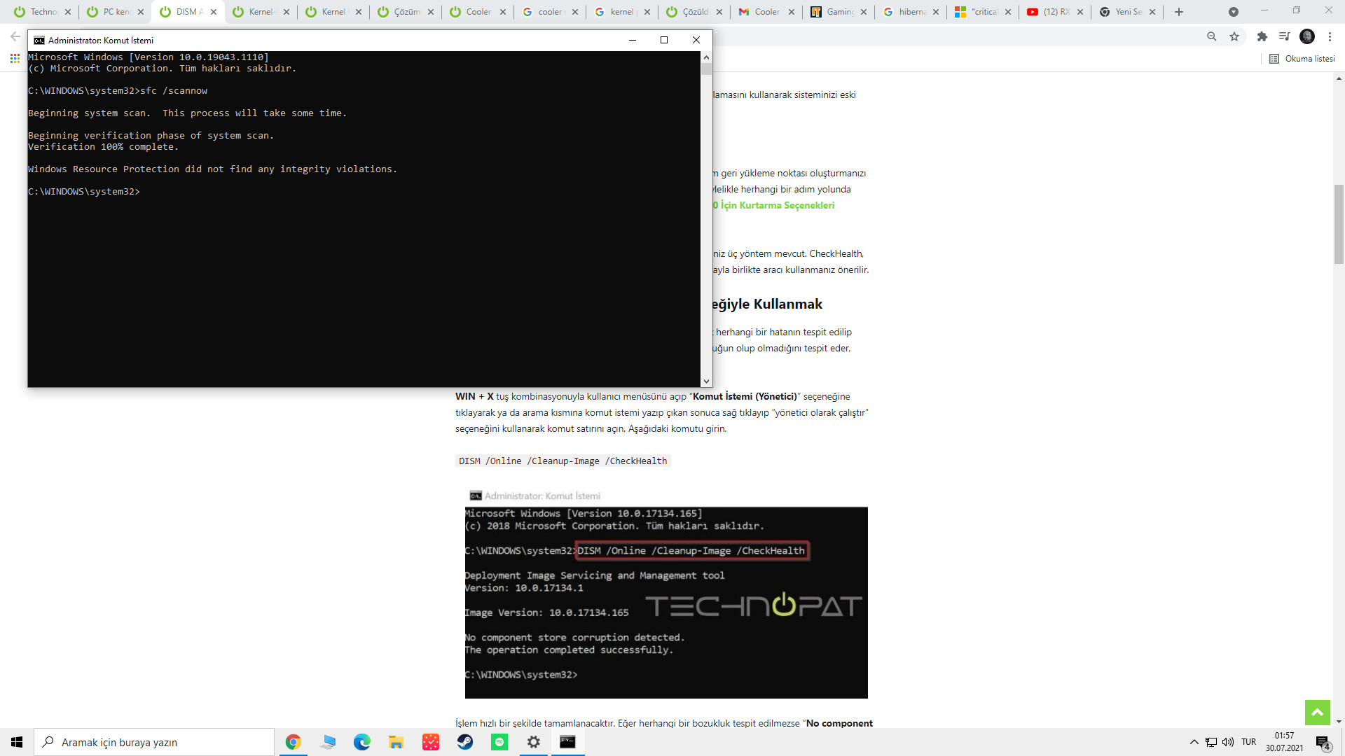Open the tab search dropdown arrow

pyautogui.click(x=1234, y=12)
